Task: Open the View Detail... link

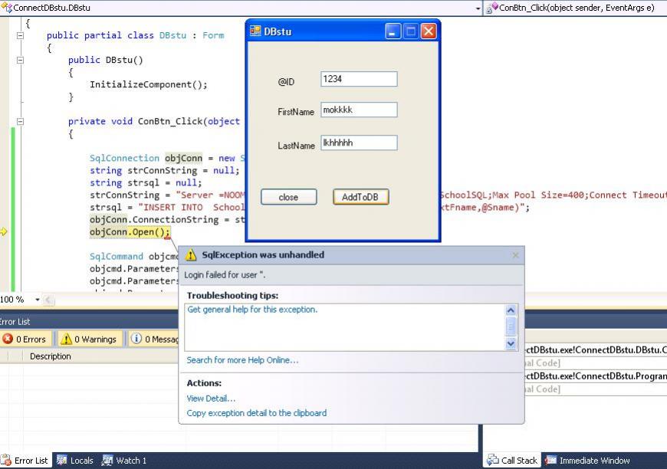Action: [x=211, y=398]
